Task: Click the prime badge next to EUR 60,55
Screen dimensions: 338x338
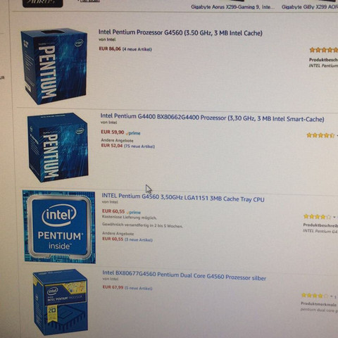Action: point(134,212)
